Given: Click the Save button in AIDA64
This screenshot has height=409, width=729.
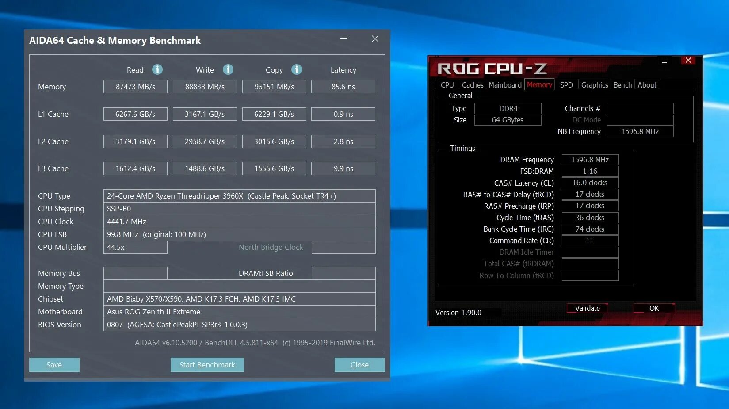Looking at the screenshot, I should coord(54,365).
